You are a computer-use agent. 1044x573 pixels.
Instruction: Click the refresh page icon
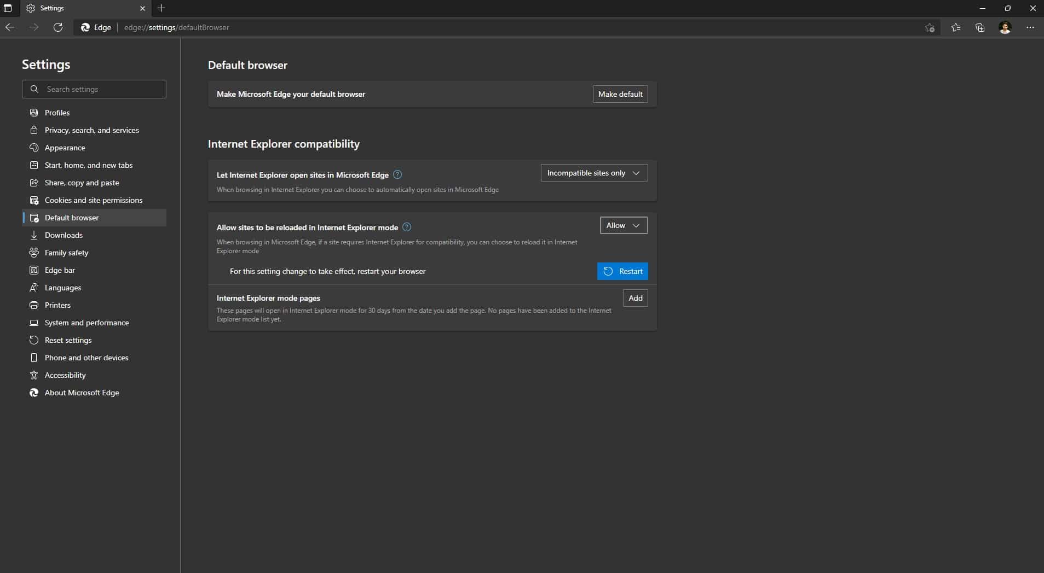(x=58, y=27)
